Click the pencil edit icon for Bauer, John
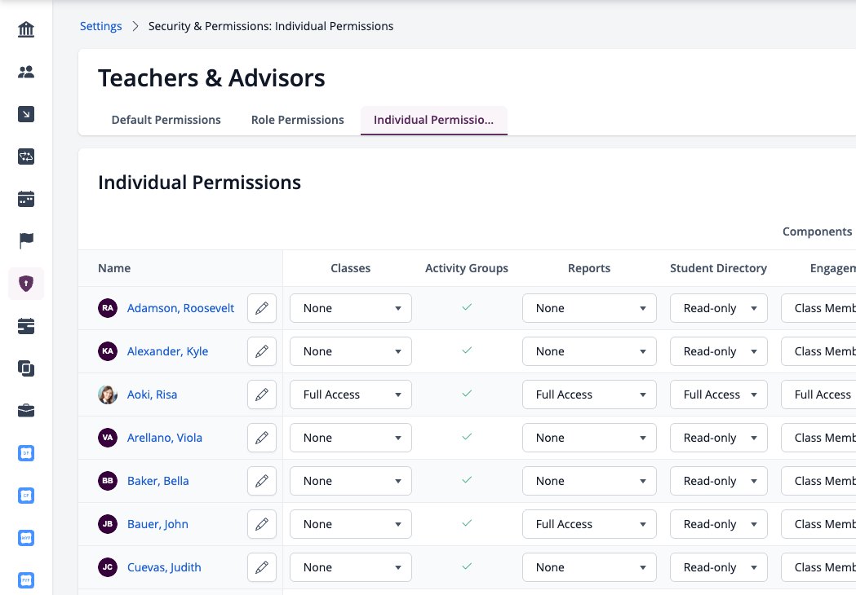Screen dimensions: 856x595 262,524
